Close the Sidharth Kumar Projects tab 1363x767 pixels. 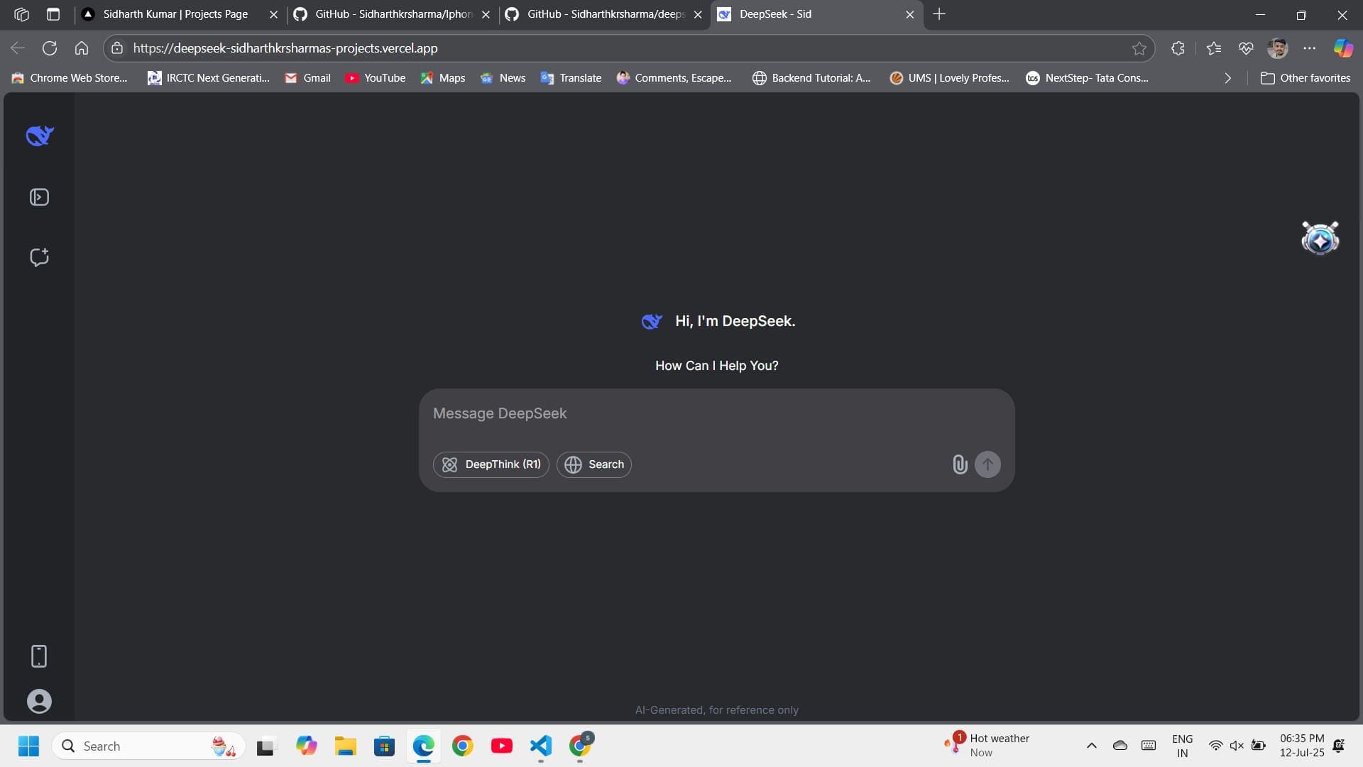273,14
